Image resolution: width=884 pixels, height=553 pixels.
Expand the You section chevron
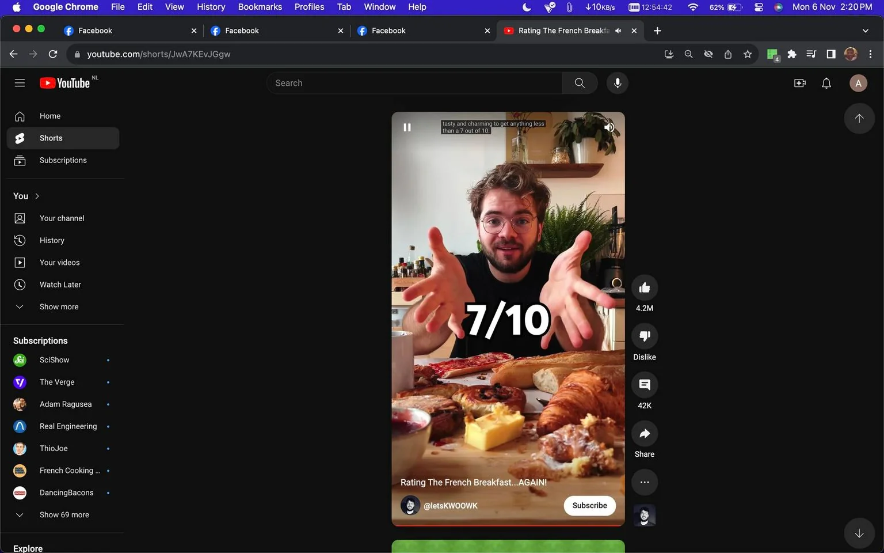pyautogui.click(x=37, y=196)
